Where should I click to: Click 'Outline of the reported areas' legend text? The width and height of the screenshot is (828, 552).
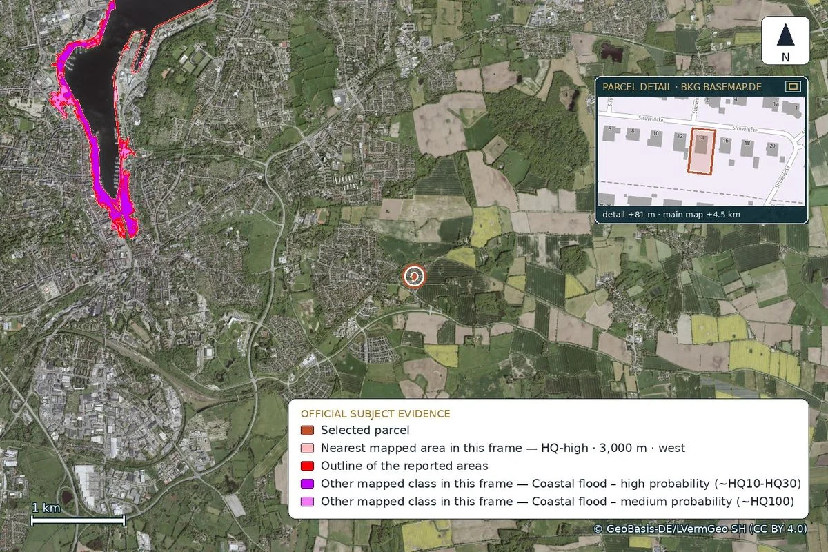404,466
